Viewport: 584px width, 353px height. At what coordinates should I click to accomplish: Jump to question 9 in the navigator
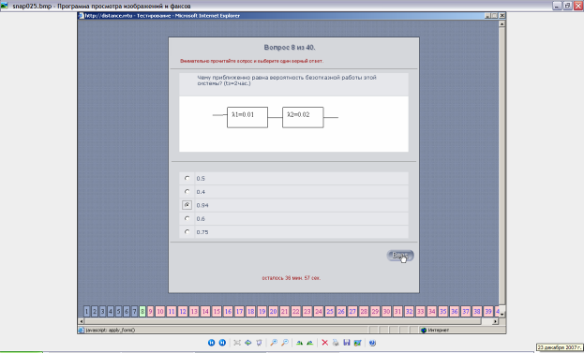click(x=151, y=312)
